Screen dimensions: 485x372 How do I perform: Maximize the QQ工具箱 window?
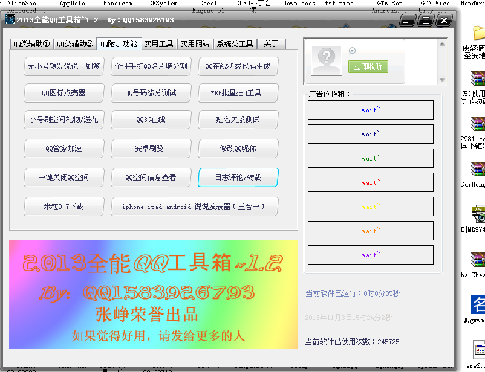click(426, 21)
